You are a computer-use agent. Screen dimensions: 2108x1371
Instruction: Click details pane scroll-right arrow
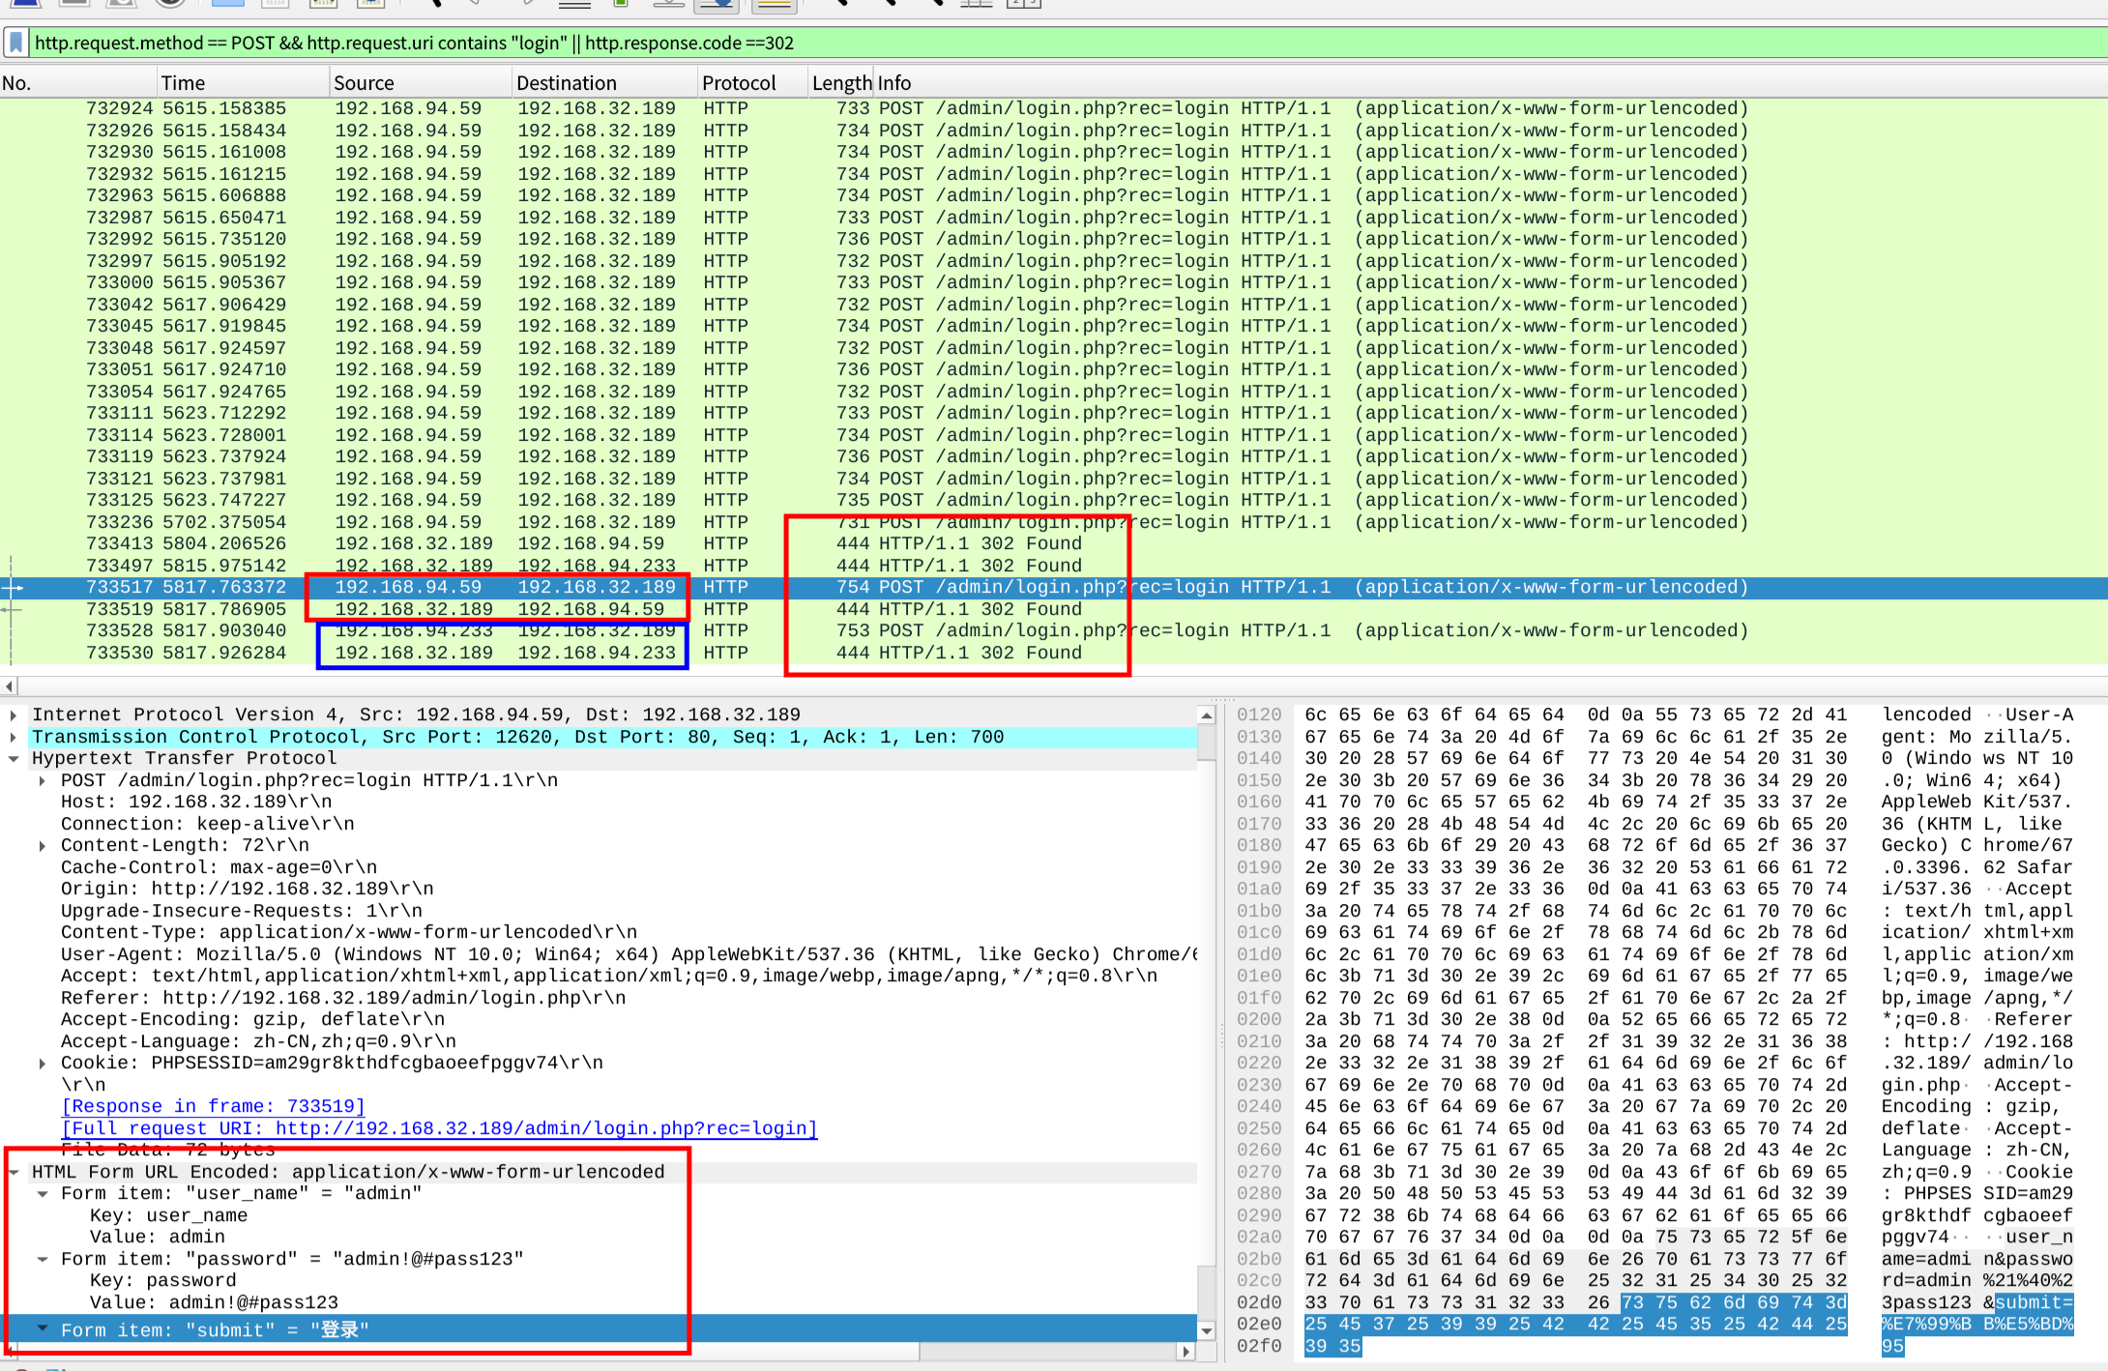pyautogui.click(x=1186, y=1352)
